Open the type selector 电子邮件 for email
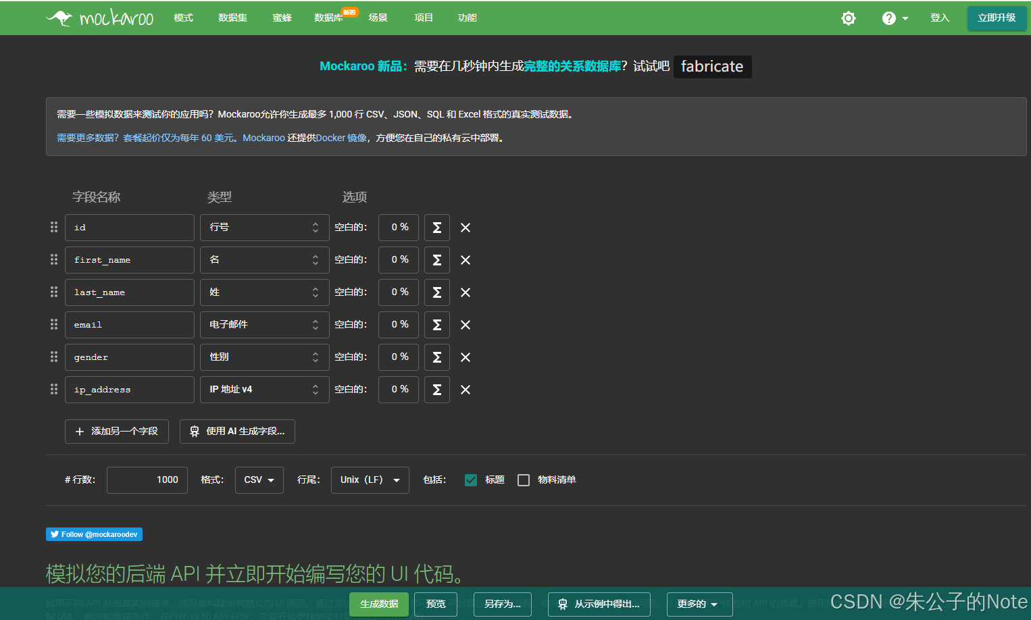Screen dimensions: 1031x620 pyautogui.click(x=265, y=325)
